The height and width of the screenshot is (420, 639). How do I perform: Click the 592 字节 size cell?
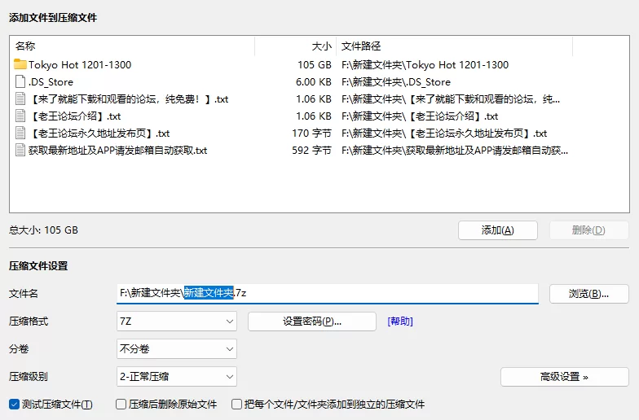(311, 150)
